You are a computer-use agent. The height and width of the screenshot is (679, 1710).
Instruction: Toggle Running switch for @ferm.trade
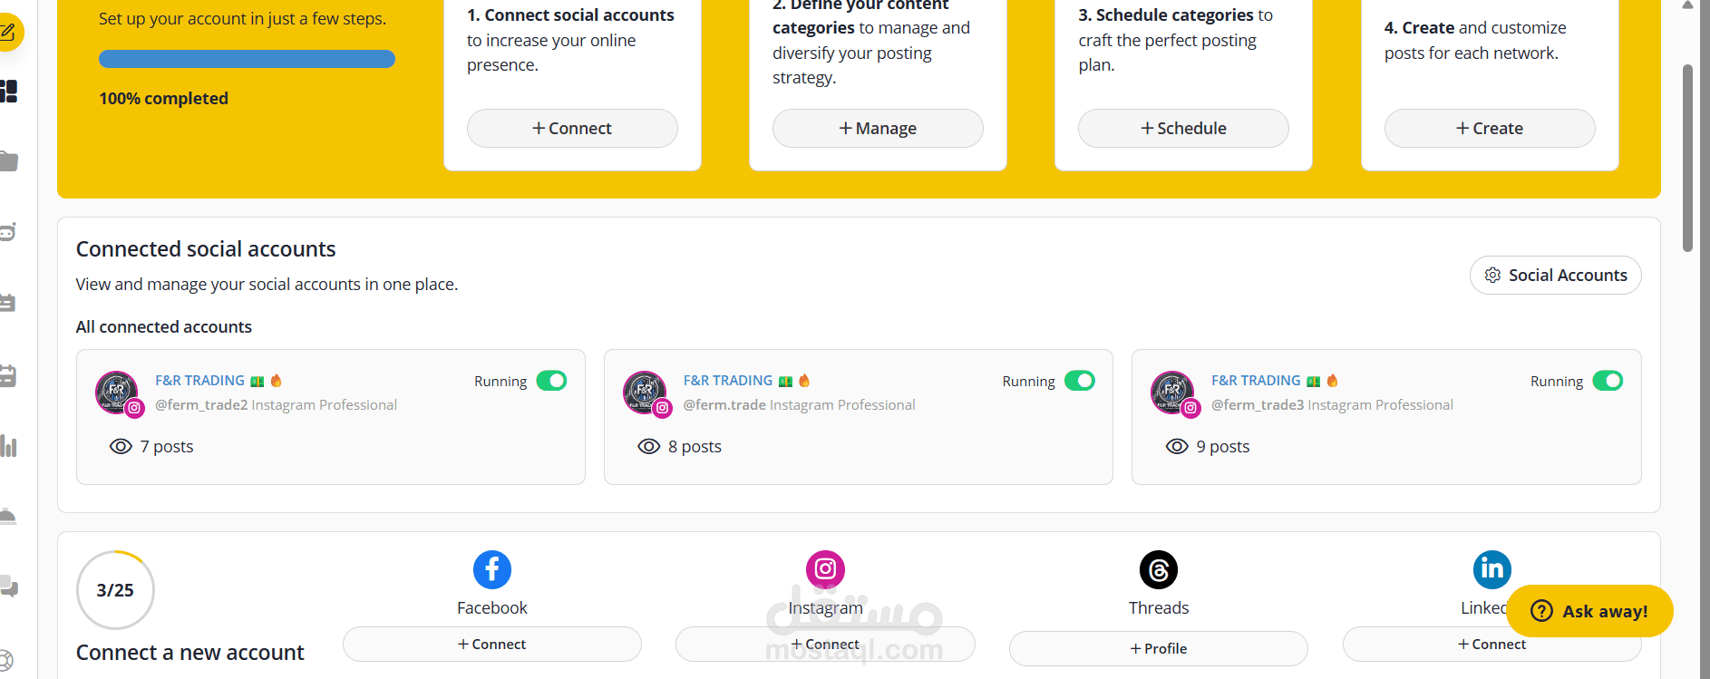tap(1080, 381)
